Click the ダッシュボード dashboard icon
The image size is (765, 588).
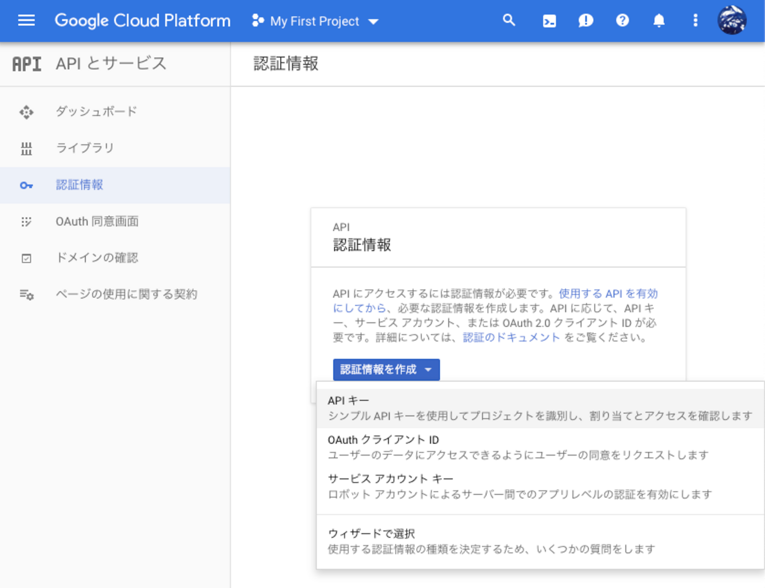[26, 112]
